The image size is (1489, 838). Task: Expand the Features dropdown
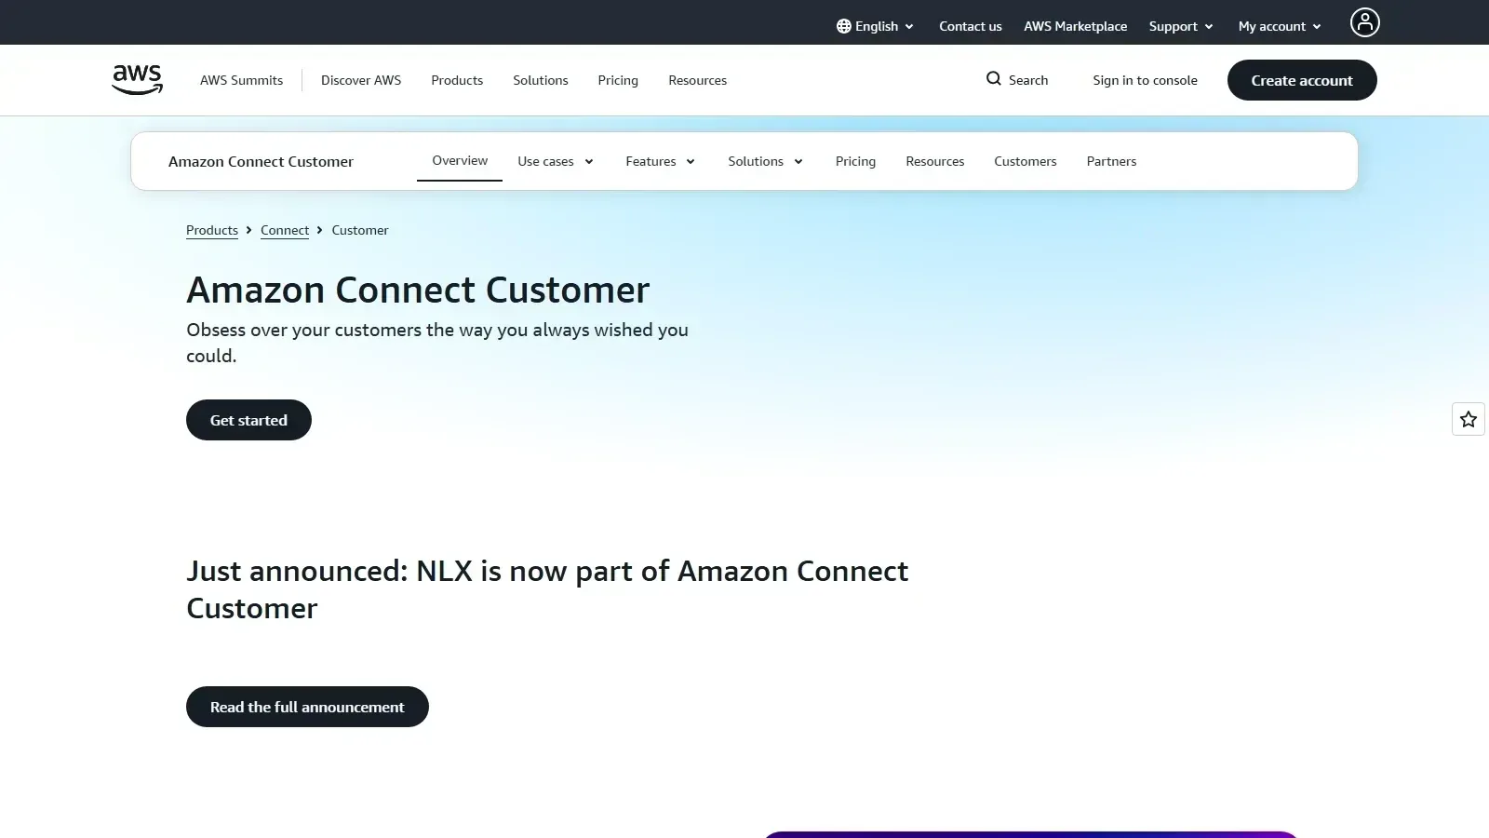pyautogui.click(x=661, y=161)
